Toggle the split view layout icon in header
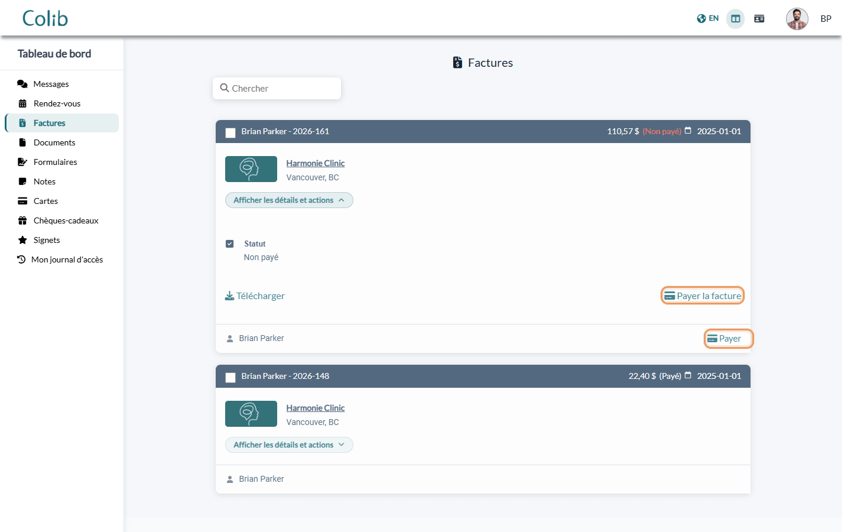The height and width of the screenshot is (532, 851). click(735, 19)
